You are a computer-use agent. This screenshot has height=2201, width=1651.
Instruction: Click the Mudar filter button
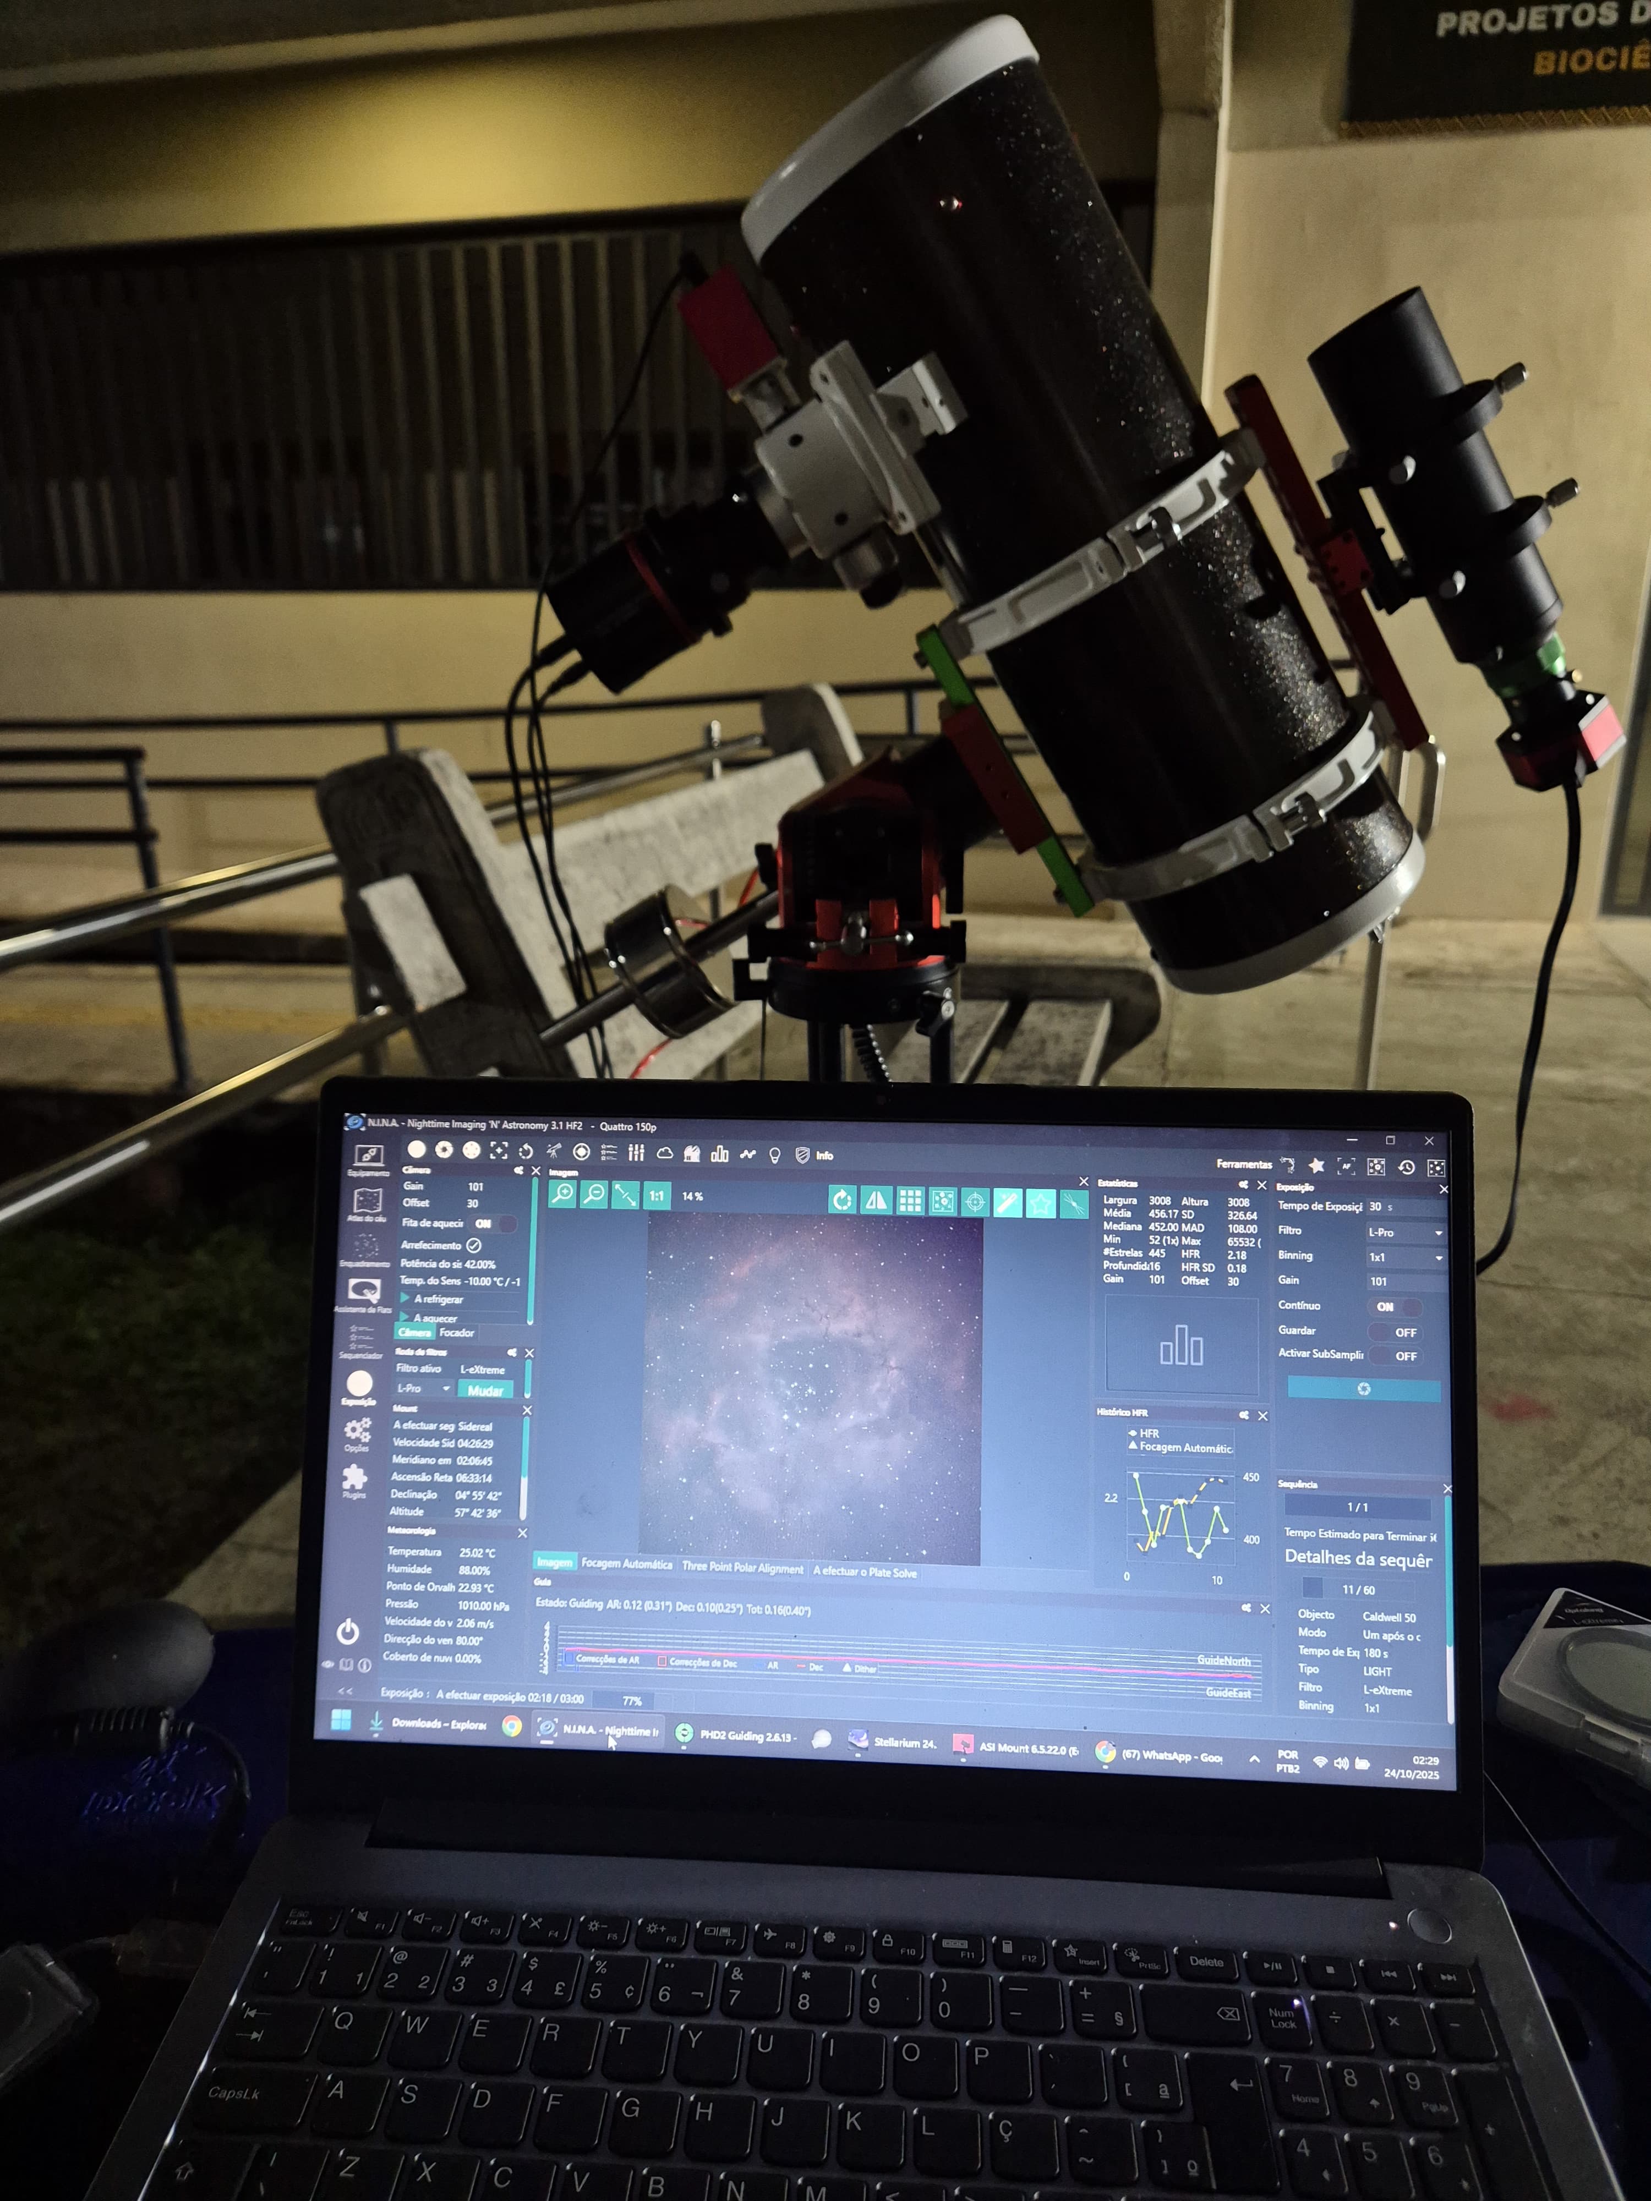[x=485, y=1390]
